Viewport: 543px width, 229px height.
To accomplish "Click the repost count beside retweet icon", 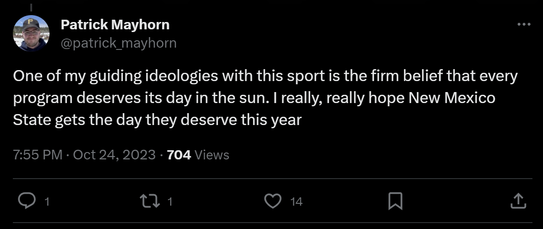I will coord(170,202).
